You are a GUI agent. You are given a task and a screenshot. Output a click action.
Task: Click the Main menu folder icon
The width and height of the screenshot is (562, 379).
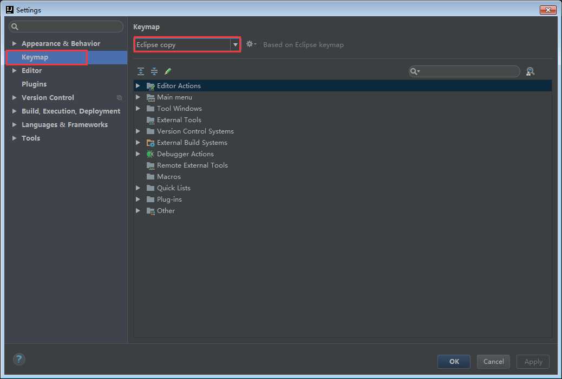pyautogui.click(x=151, y=97)
